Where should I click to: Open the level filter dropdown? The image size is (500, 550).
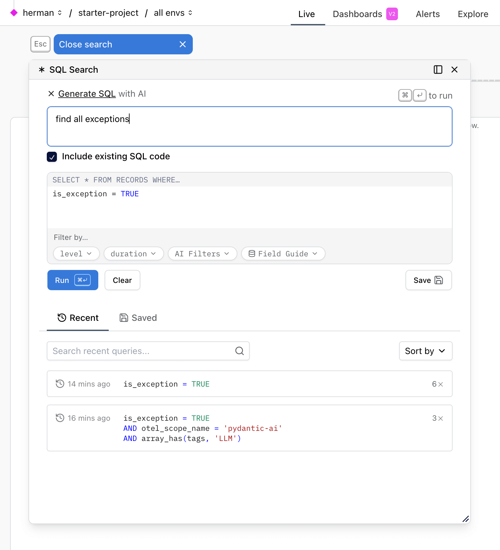click(76, 254)
